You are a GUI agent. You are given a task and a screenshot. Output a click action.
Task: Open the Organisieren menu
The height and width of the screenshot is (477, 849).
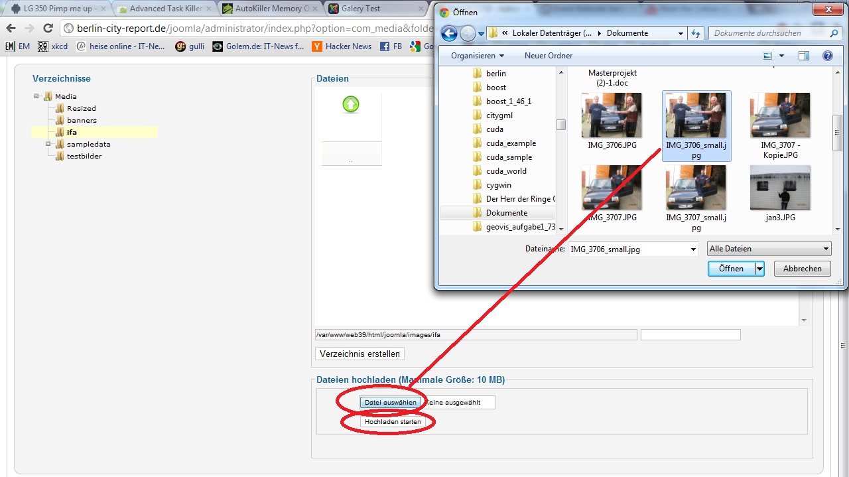click(477, 56)
